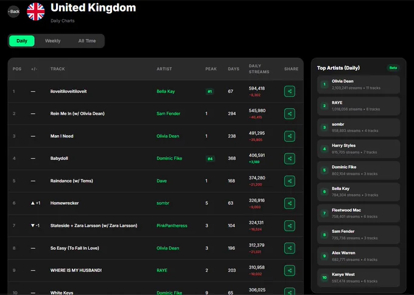Select the Daily charts tab
Viewport: 414px width, 295px height.
click(22, 41)
